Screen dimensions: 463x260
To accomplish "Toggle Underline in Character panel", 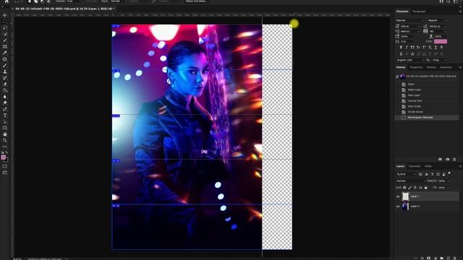I will click(436, 47).
